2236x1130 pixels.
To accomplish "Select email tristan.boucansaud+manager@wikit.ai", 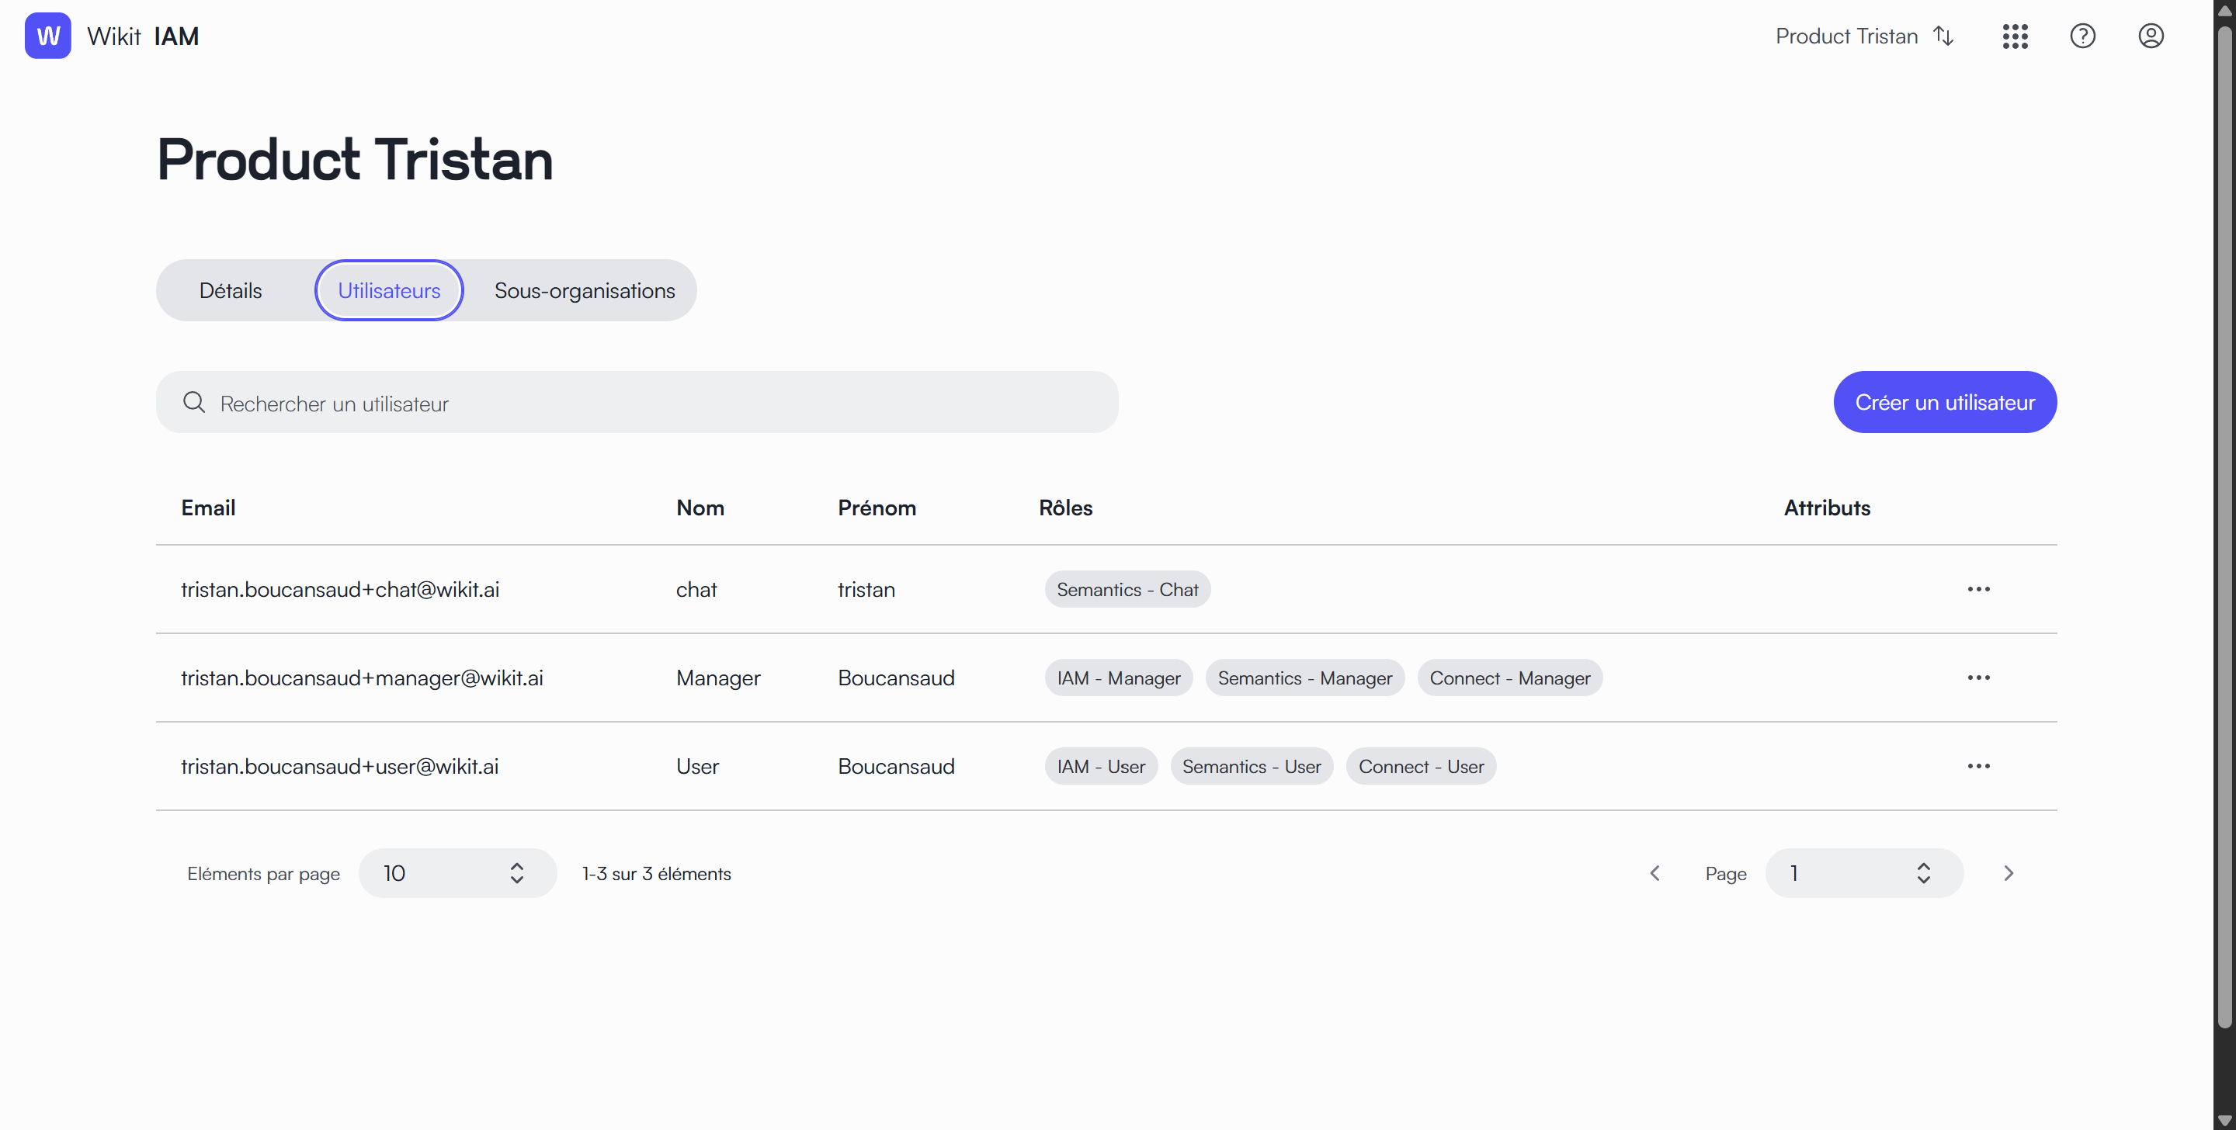I will pos(362,678).
